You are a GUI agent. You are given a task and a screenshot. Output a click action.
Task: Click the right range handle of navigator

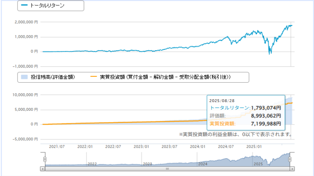pos(290,159)
